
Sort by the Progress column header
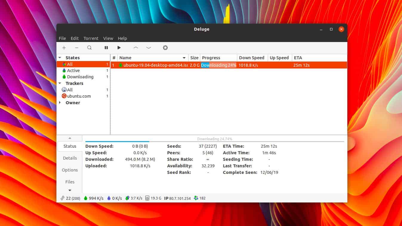pyautogui.click(x=218, y=58)
